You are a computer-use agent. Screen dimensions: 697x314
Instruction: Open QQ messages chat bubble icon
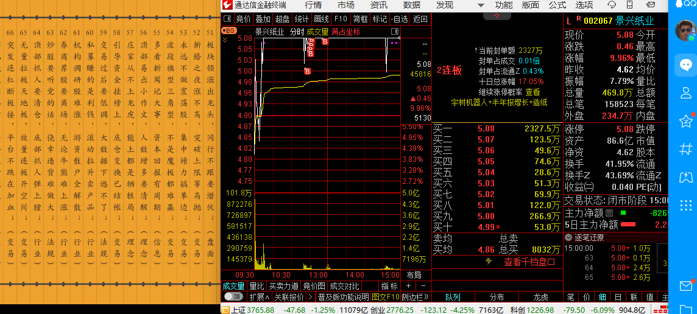686,65
